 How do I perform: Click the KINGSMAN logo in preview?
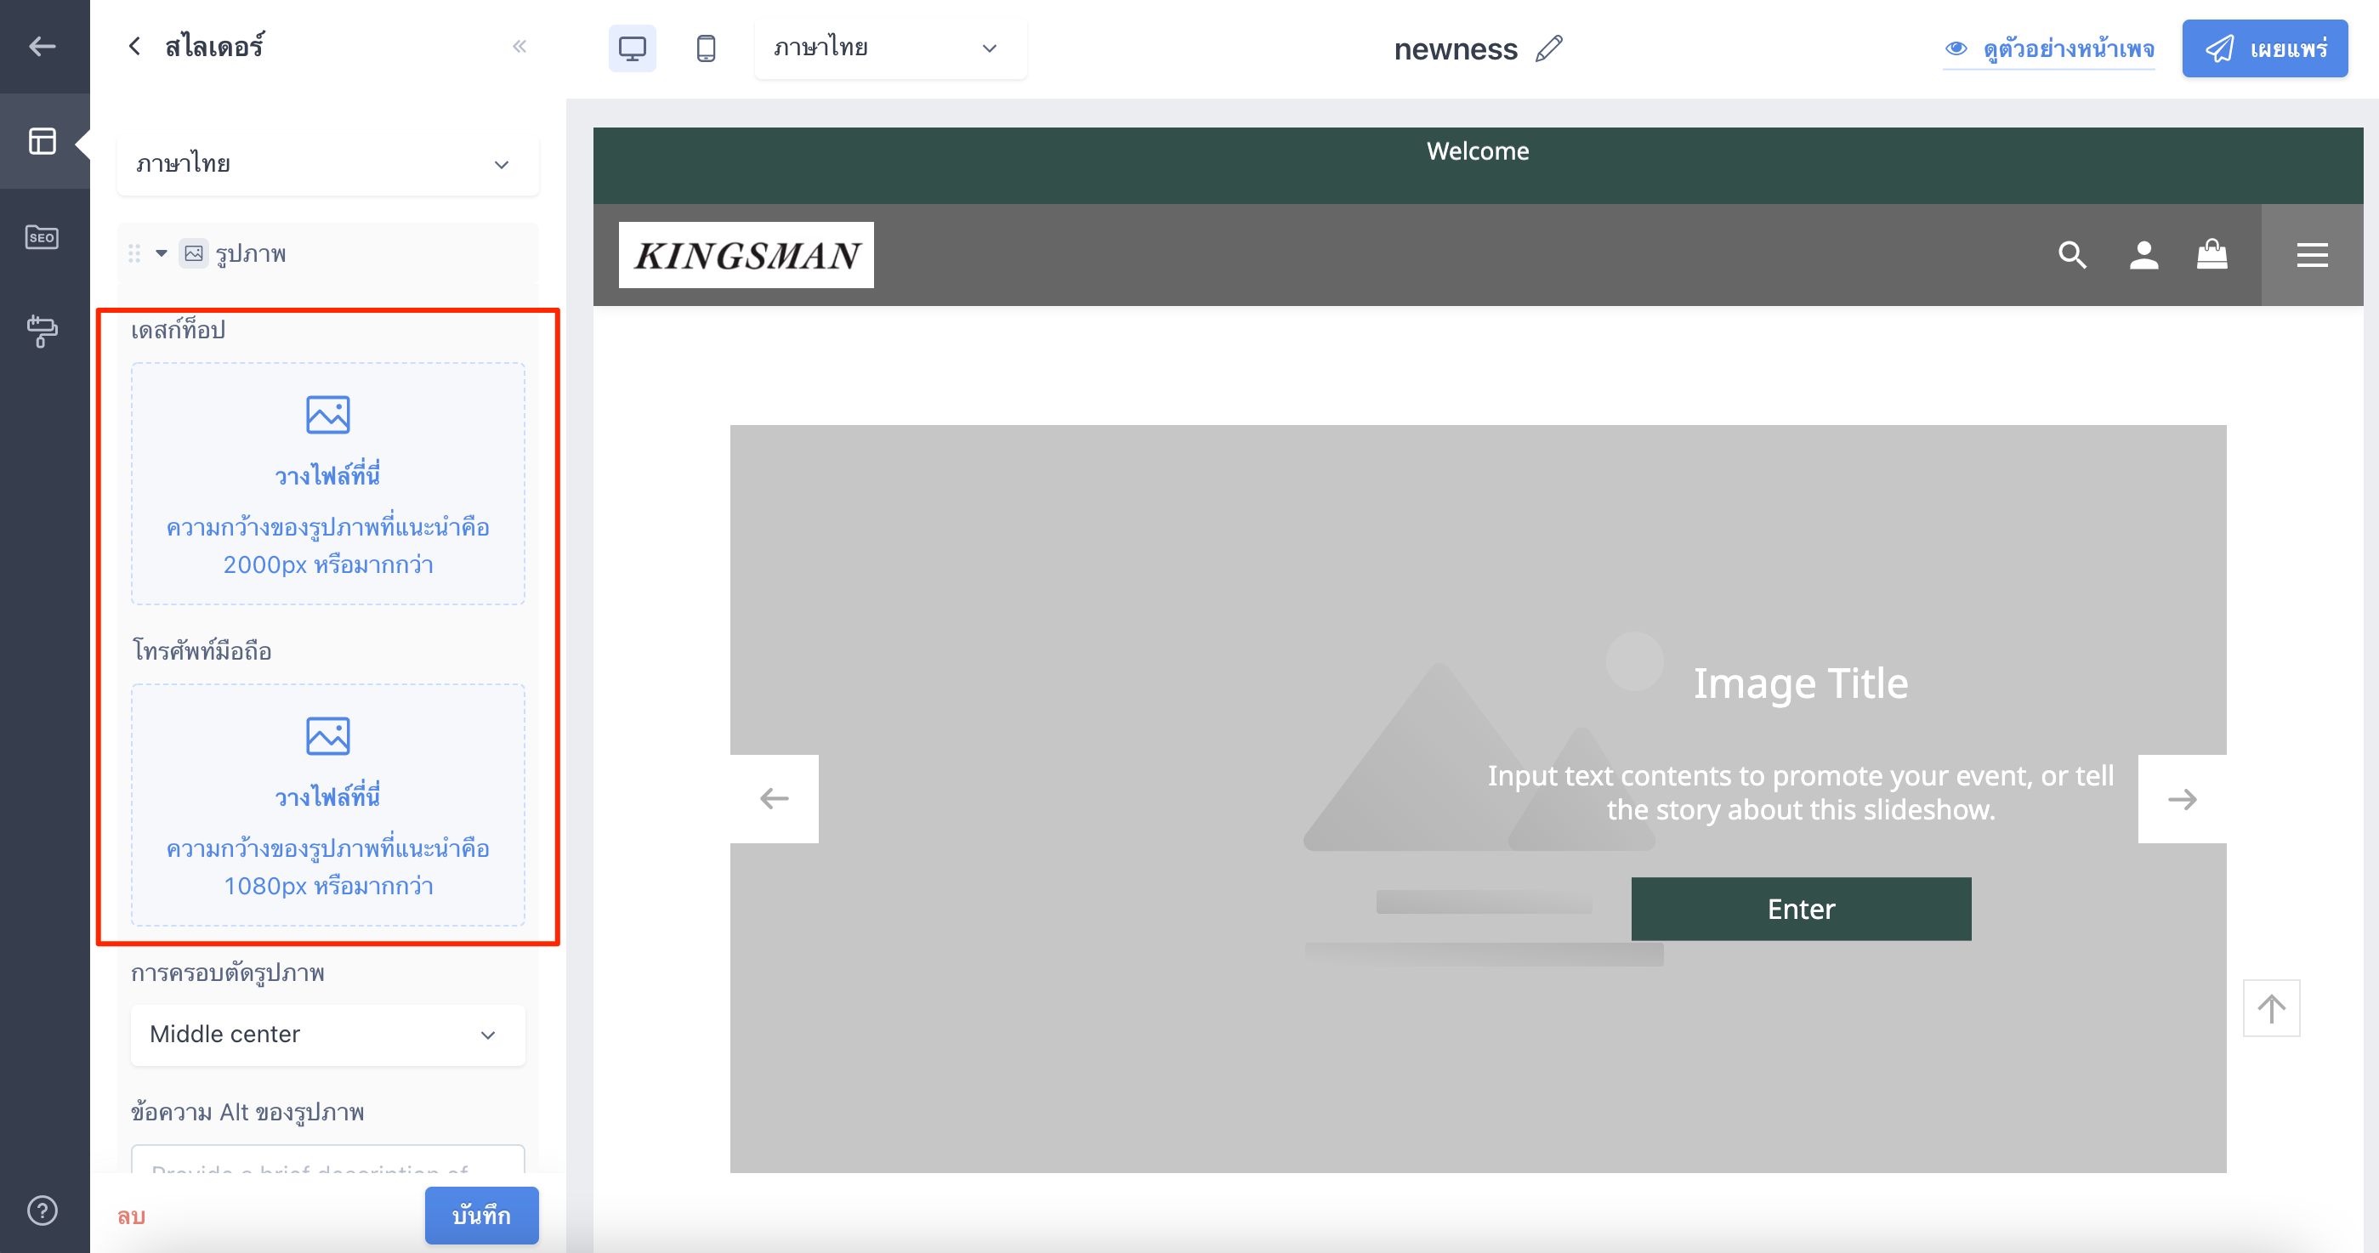click(x=747, y=255)
